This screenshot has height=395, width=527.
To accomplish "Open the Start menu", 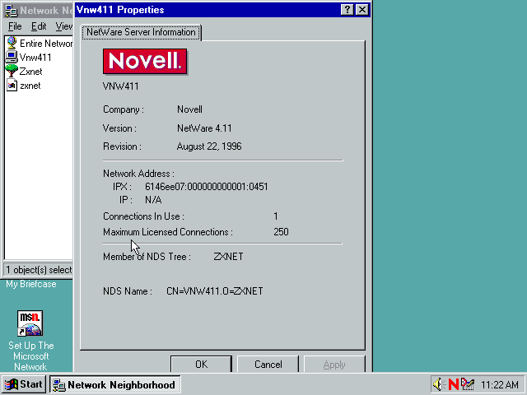I will point(23,384).
